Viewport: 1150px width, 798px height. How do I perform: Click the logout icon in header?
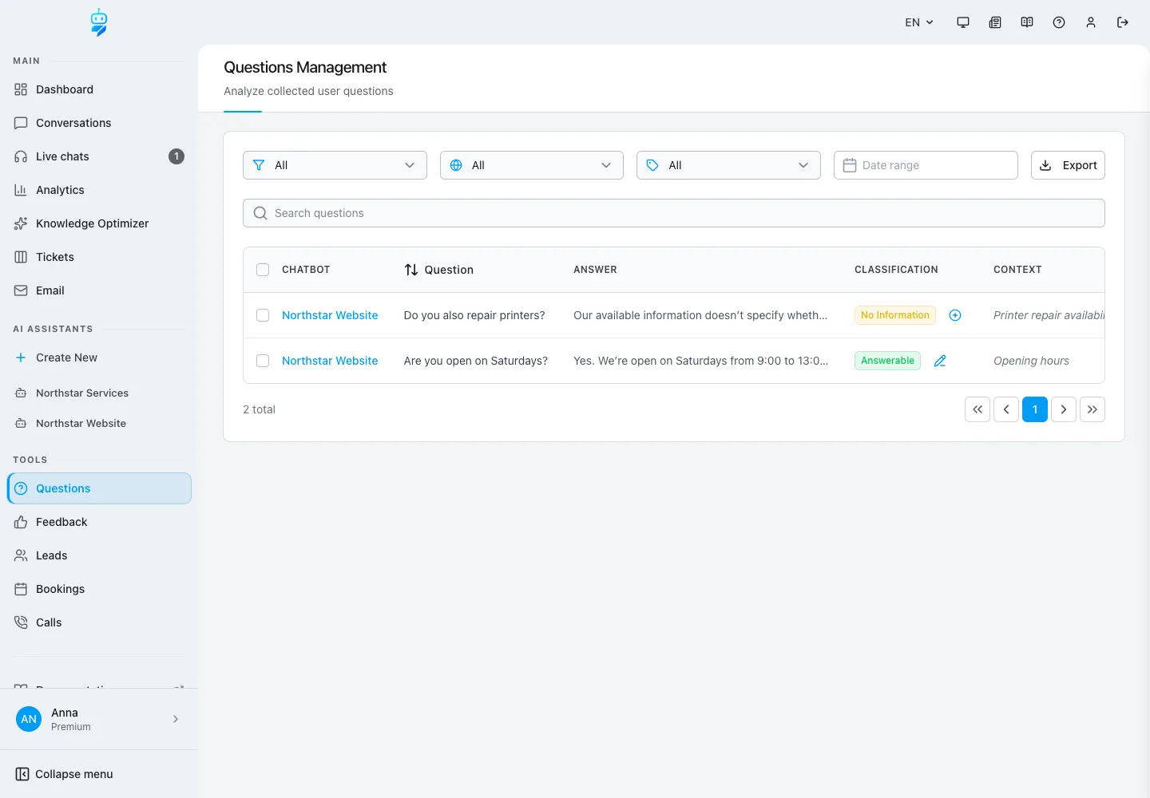(x=1123, y=22)
